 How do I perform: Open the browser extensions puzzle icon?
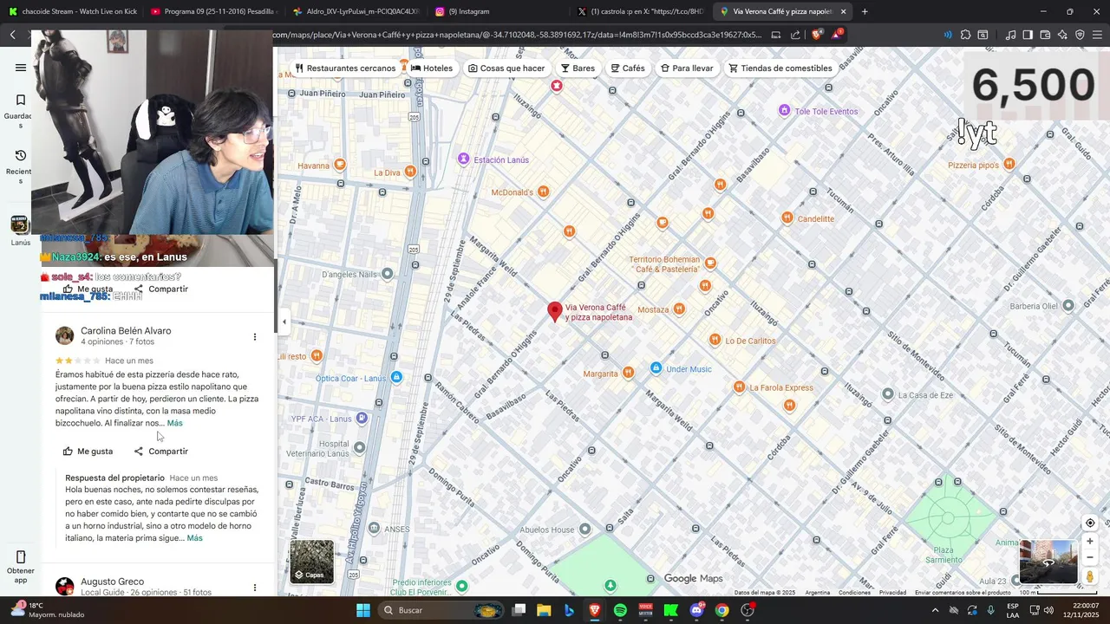coord(965,35)
